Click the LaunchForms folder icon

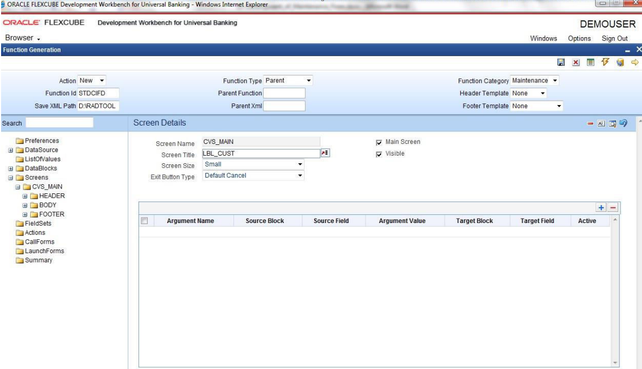(19, 251)
